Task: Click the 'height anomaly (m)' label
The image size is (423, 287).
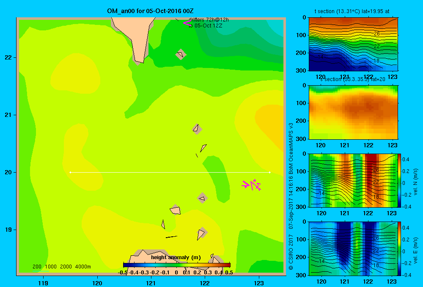Action: pyautogui.click(x=176, y=257)
